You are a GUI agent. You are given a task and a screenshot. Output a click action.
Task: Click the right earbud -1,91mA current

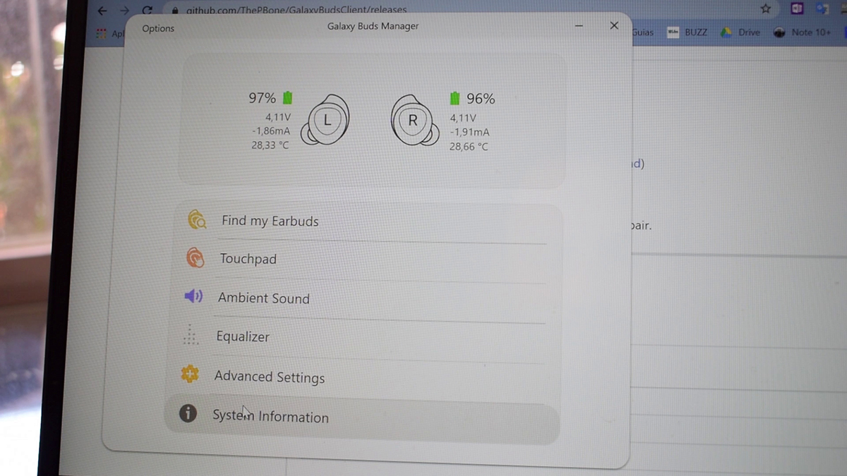click(469, 132)
